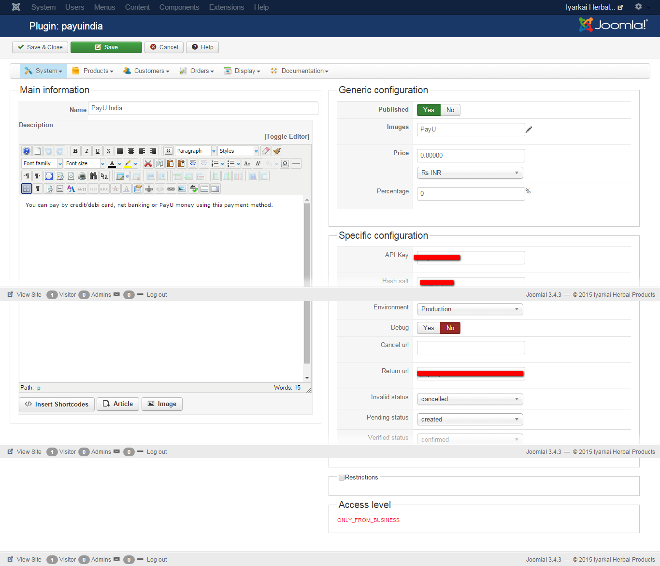660x566 pixels.
Task: Click the paste clipboard icon
Action: coord(171,163)
